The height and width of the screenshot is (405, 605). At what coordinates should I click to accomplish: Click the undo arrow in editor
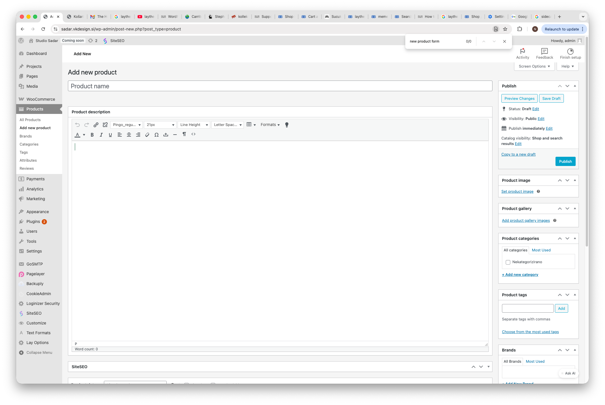point(77,125)
